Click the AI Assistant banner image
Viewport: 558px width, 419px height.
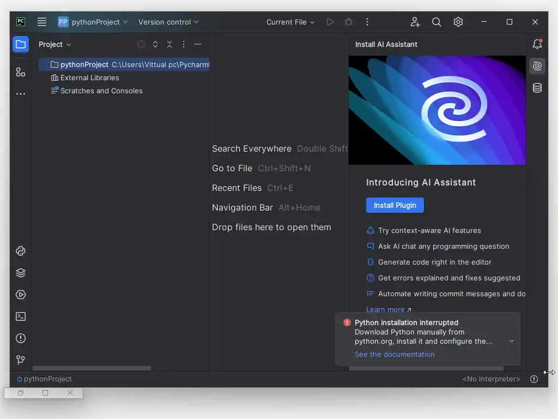click(437, 110)
